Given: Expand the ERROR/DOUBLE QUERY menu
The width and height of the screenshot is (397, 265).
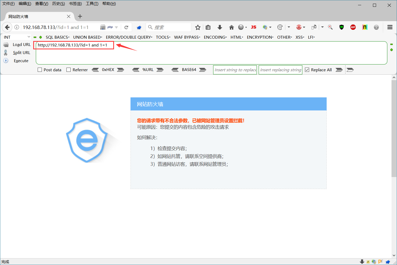Looking at the screenshot, I should pos(129,37).
